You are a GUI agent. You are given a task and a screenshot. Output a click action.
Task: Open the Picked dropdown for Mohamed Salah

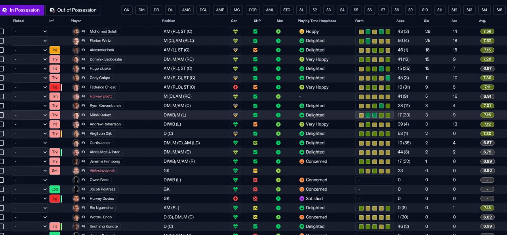click(30, 31)
